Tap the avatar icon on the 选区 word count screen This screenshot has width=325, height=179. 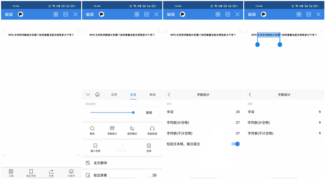[x=264, y=14]
